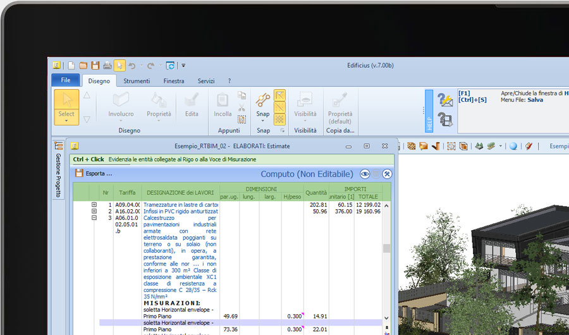Print using the printer icon in title bar
569x335 pixels.
(107, 66)
